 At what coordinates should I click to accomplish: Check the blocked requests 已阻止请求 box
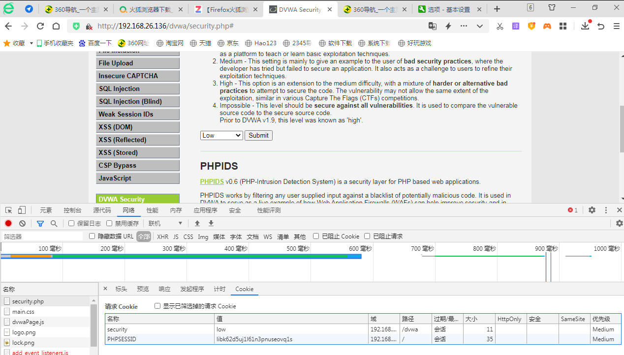[x=367, y=236]
